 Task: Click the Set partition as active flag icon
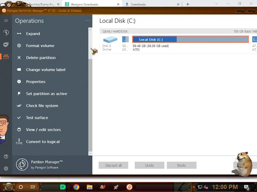tap(19, 93)
